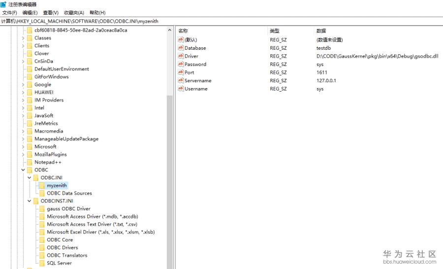Open the 帮助(H) menu

pyautogui.click(x=97, y=13)
